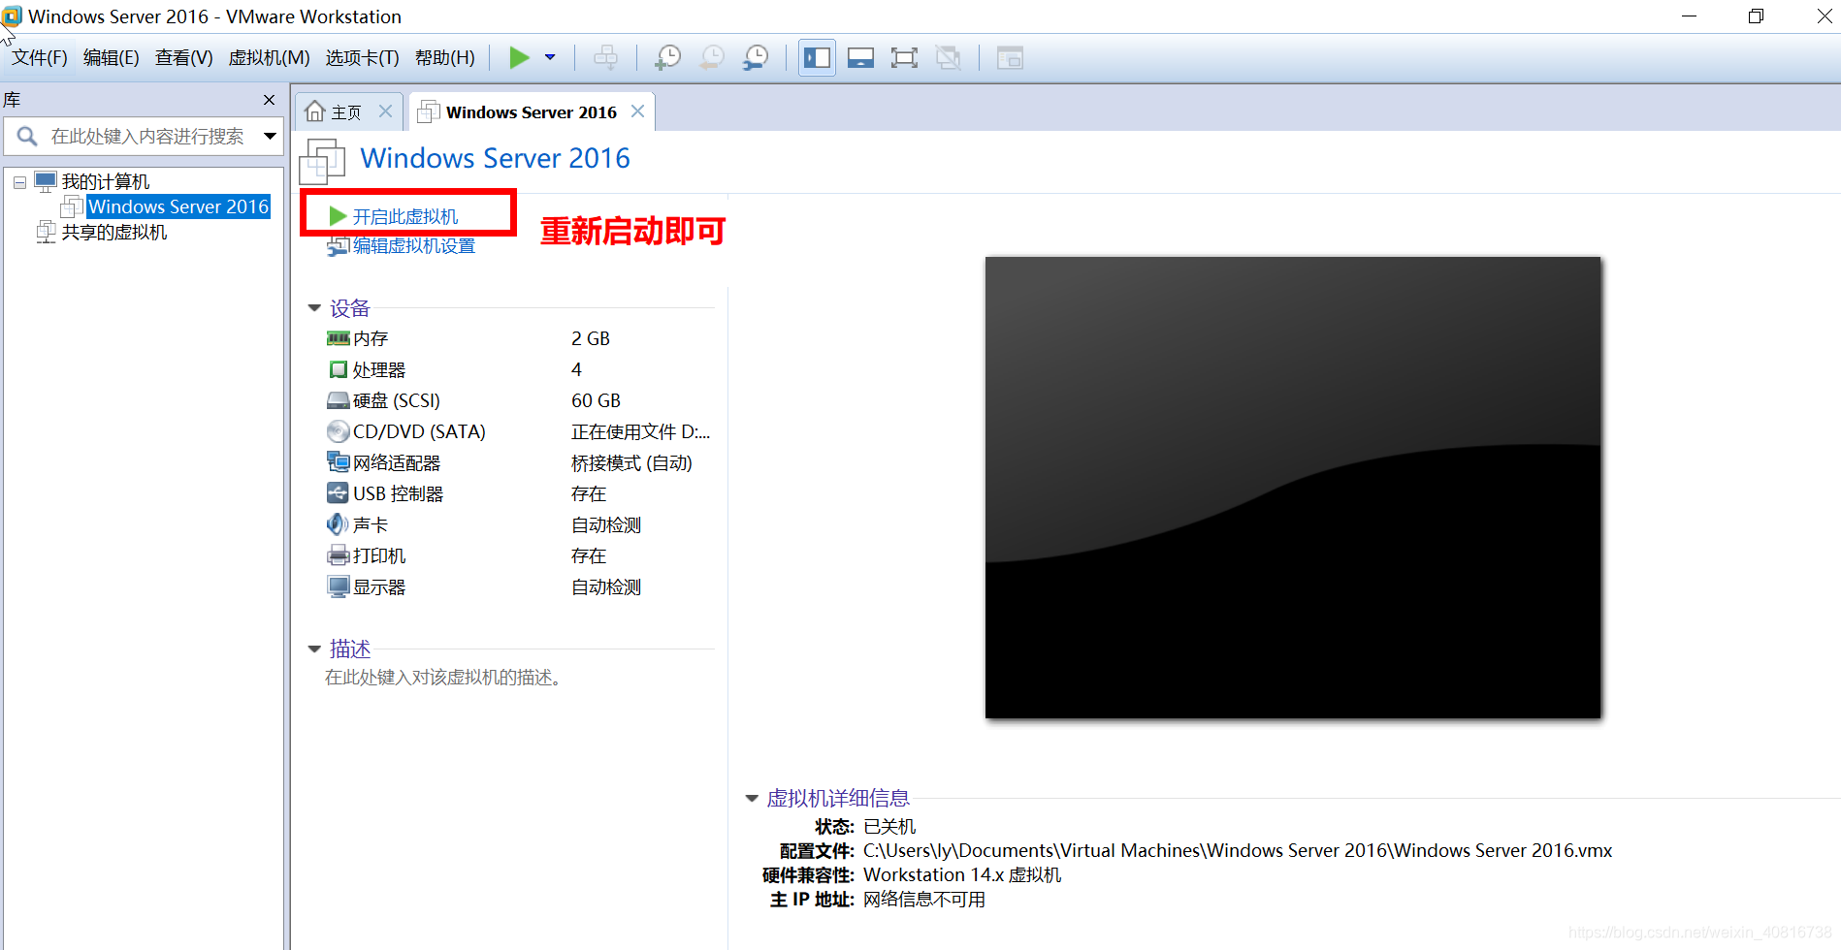Click the large VM heading icon
The width and height of the screenshot is (1841, 950).
coord(322,161)
